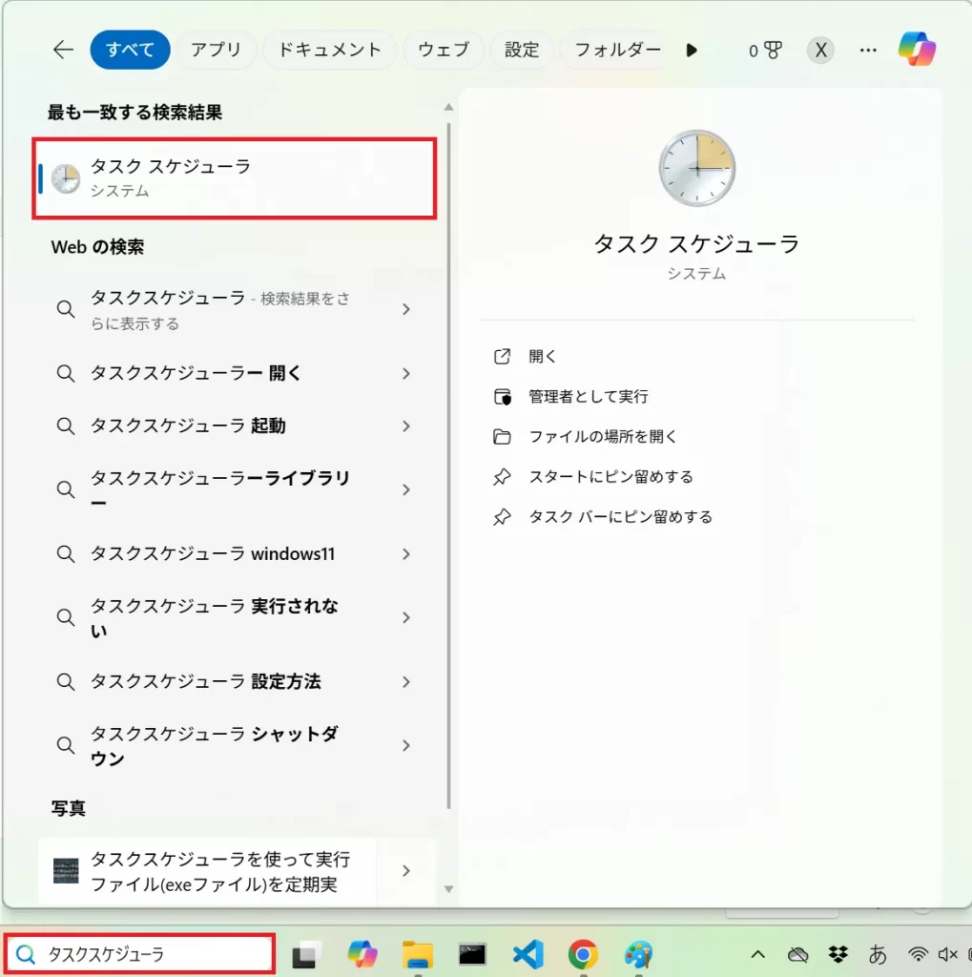Switch to the アプリ filter tab
The height and width of the screenshot is (977, 972).
pyautogui.click(x=216, y=51)
